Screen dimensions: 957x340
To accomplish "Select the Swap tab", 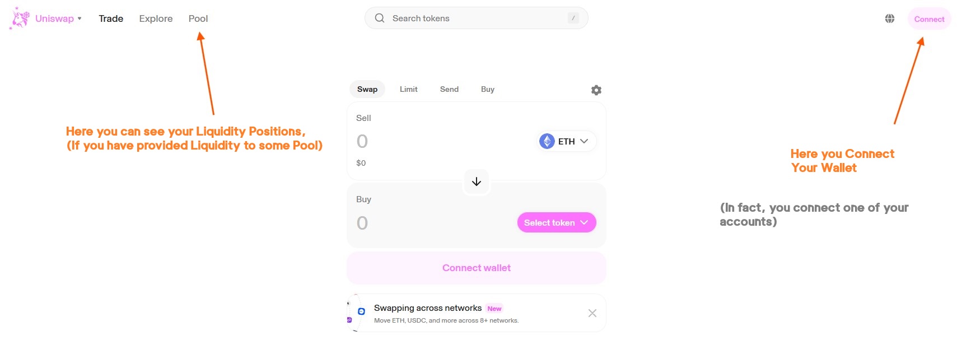I will click(367, 89).
